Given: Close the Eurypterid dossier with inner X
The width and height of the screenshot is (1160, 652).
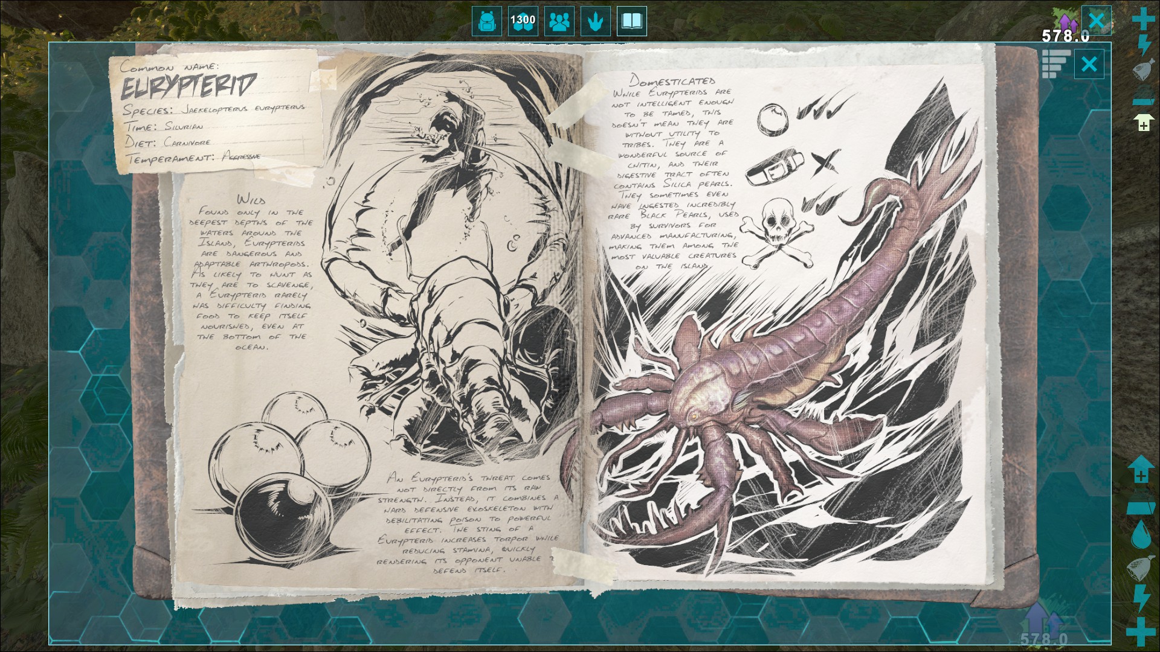Looking at the screenshot, I should coord(1089,64).
